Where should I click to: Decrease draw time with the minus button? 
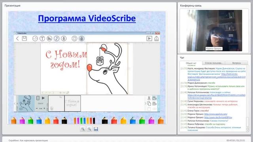click(37, 108)
